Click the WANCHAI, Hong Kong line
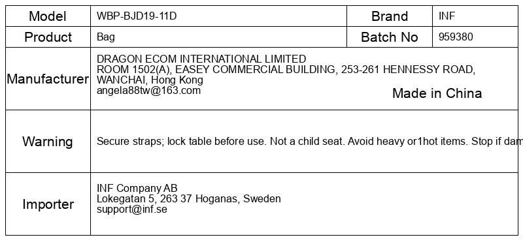Screen dimensions: 523x248 pos(150,80)
